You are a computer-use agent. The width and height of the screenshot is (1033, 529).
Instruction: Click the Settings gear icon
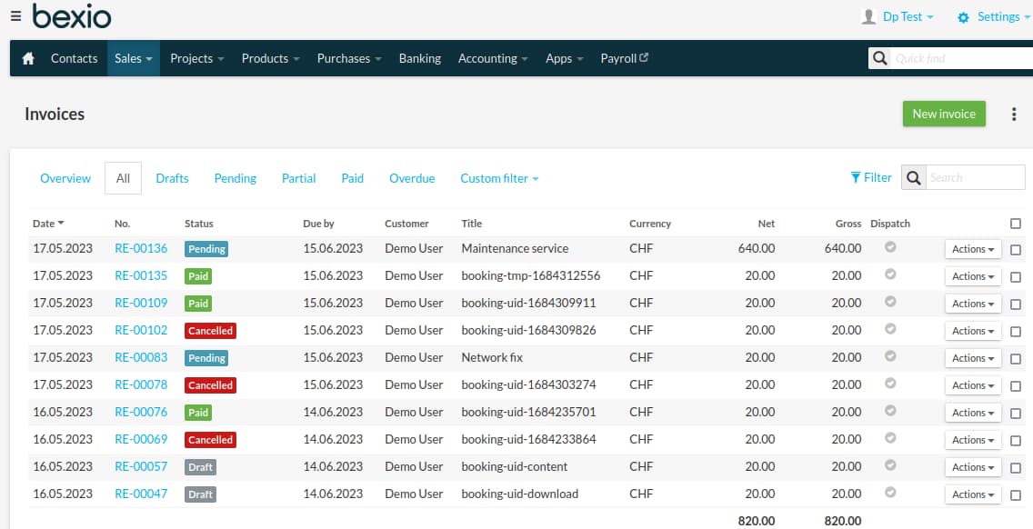963,17
